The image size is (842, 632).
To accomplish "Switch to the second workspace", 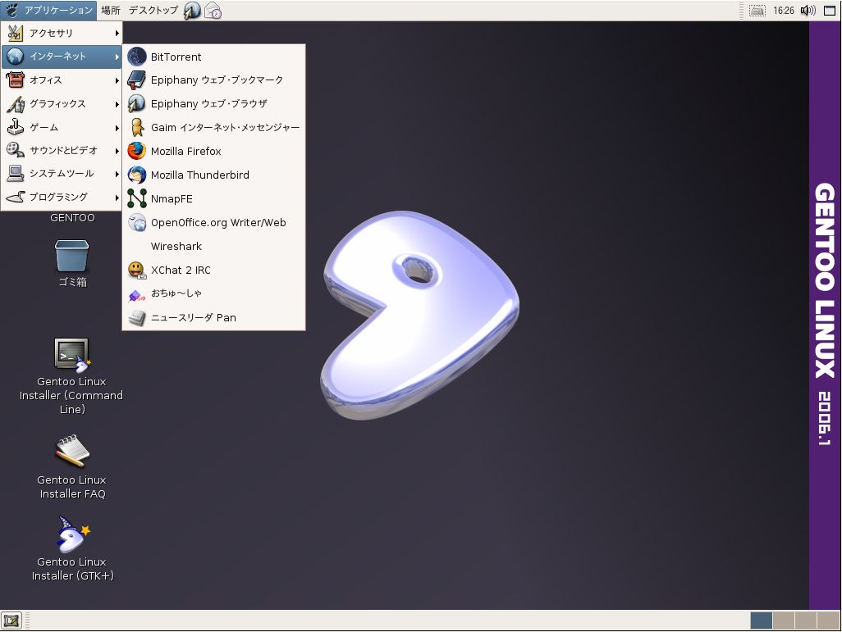I will 784,621.
